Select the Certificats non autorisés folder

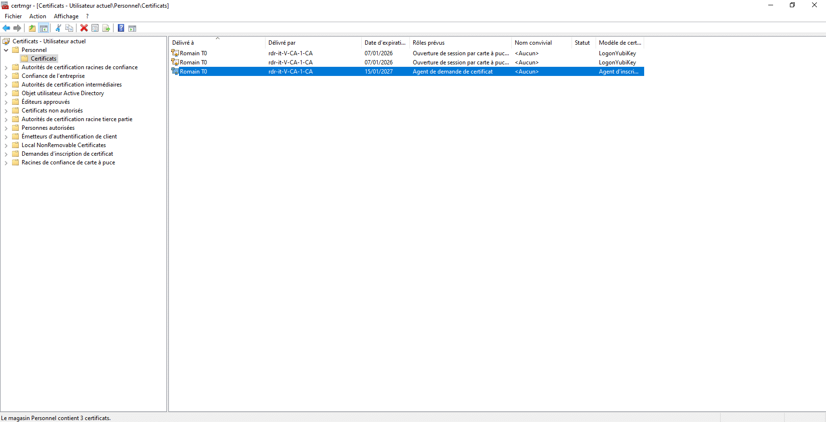tap(52, 111)
